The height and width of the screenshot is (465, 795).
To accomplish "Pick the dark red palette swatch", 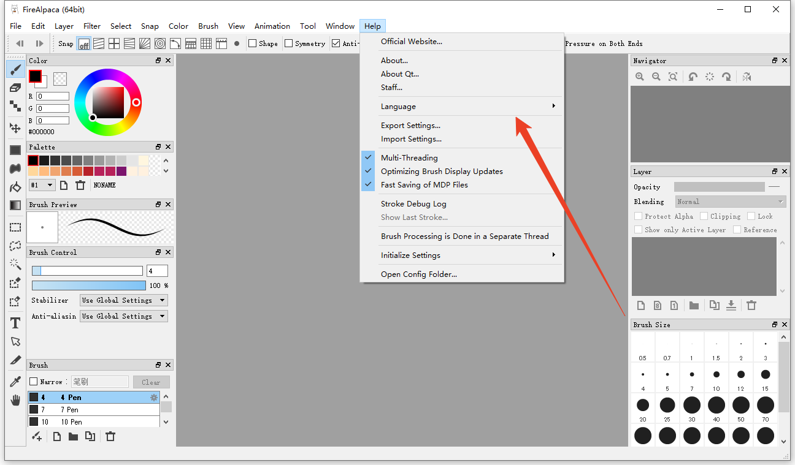I will coord(88,172).
